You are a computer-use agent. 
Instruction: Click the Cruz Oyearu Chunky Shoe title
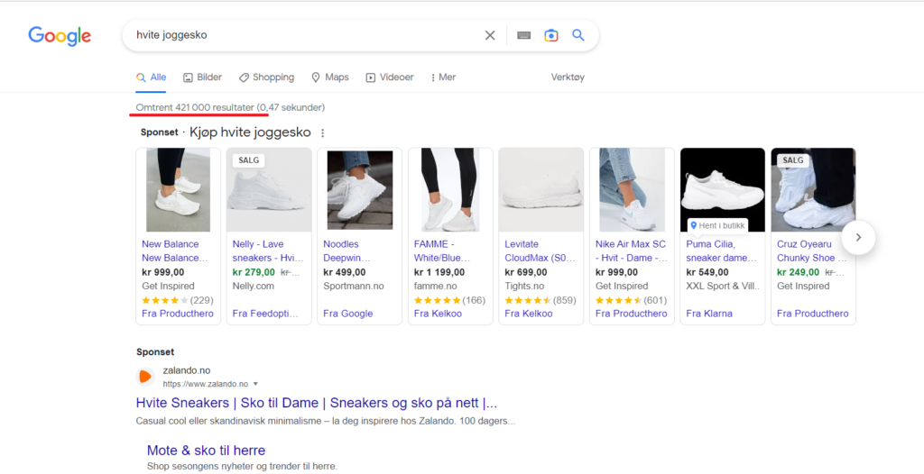coord(812,251)
